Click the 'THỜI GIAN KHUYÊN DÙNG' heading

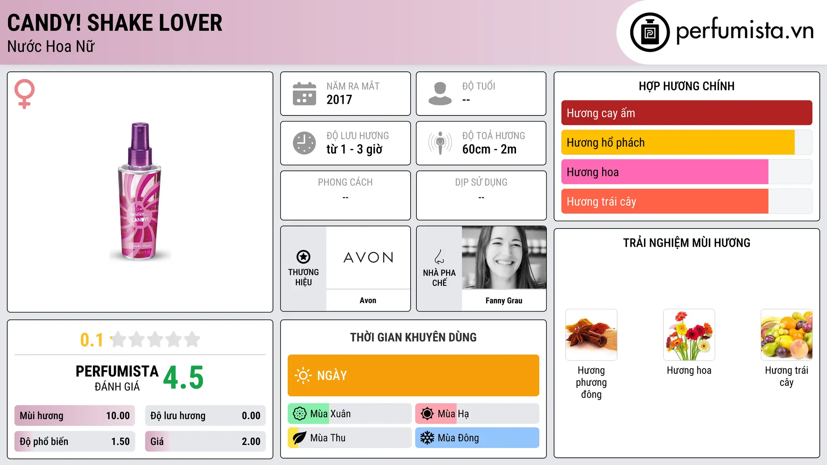[413, 337]
